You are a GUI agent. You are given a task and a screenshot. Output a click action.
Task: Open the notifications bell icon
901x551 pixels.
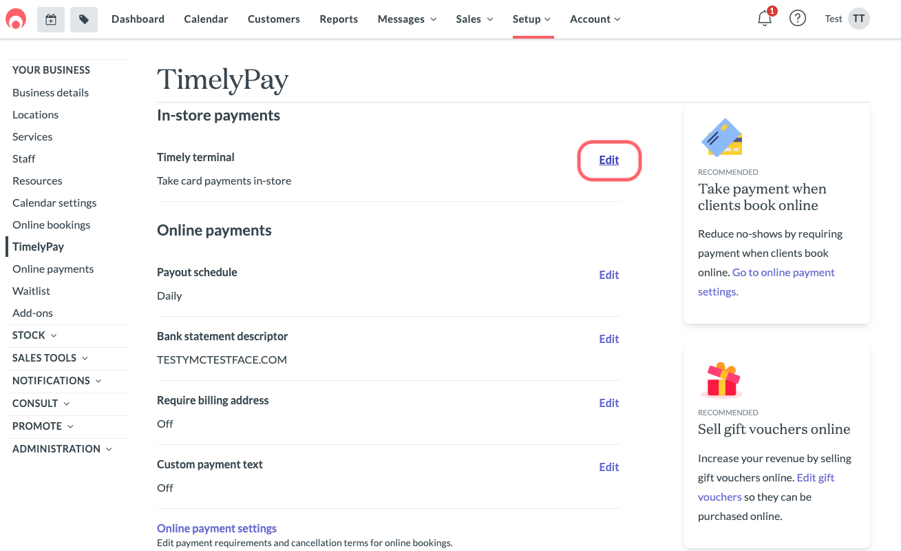(x=765, y=19)
